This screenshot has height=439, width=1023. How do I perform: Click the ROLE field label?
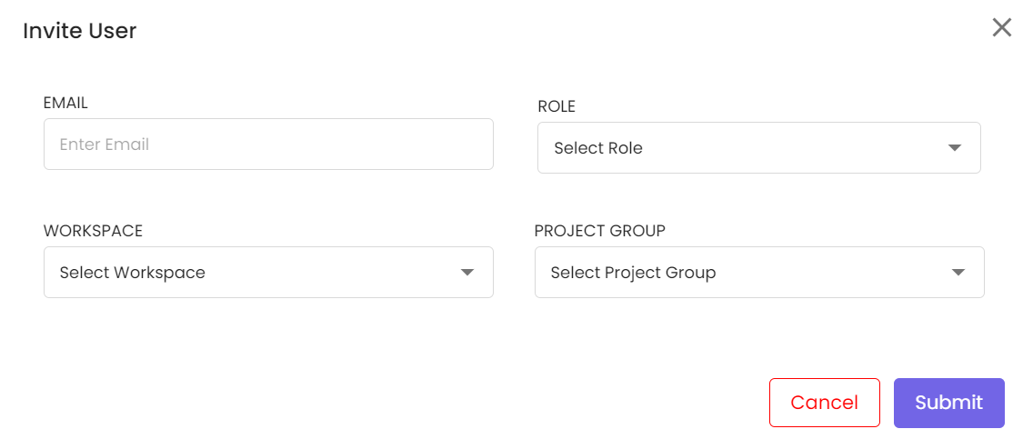point(557,106)
